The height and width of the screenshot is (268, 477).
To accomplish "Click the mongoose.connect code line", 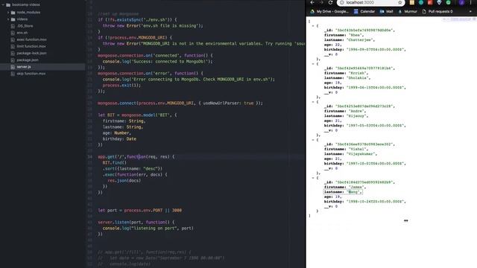I will [x=180, y=103].
